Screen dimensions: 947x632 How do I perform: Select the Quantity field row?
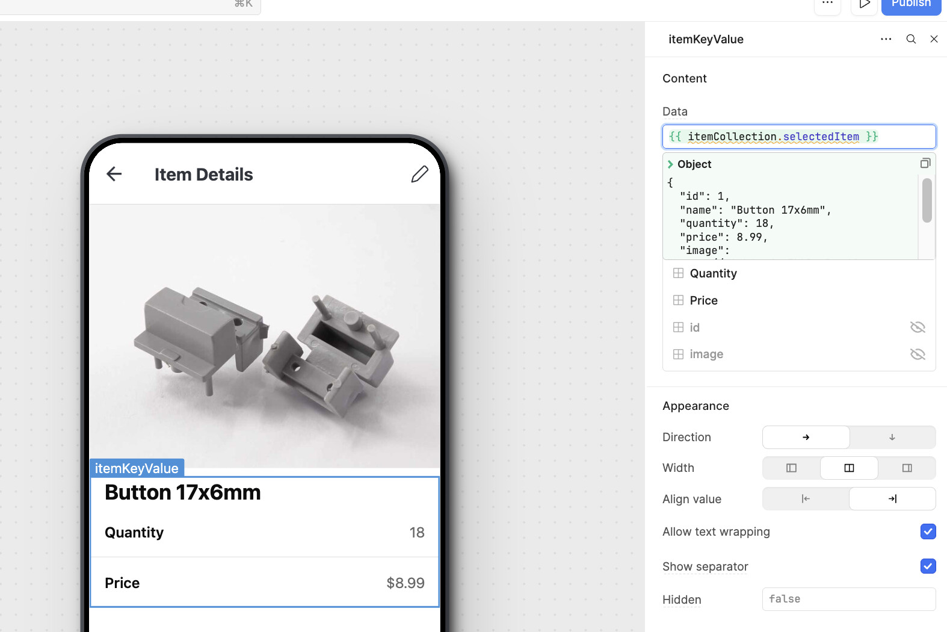[799, 273]
